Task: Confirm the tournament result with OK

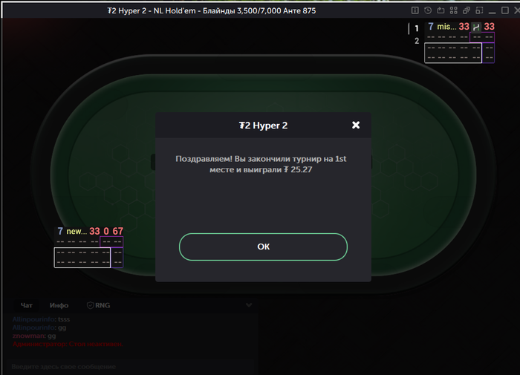Action: click(263, 247)
